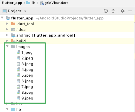135x112 pixels.
Task: Select the images folder label
Action: (23, 47)
